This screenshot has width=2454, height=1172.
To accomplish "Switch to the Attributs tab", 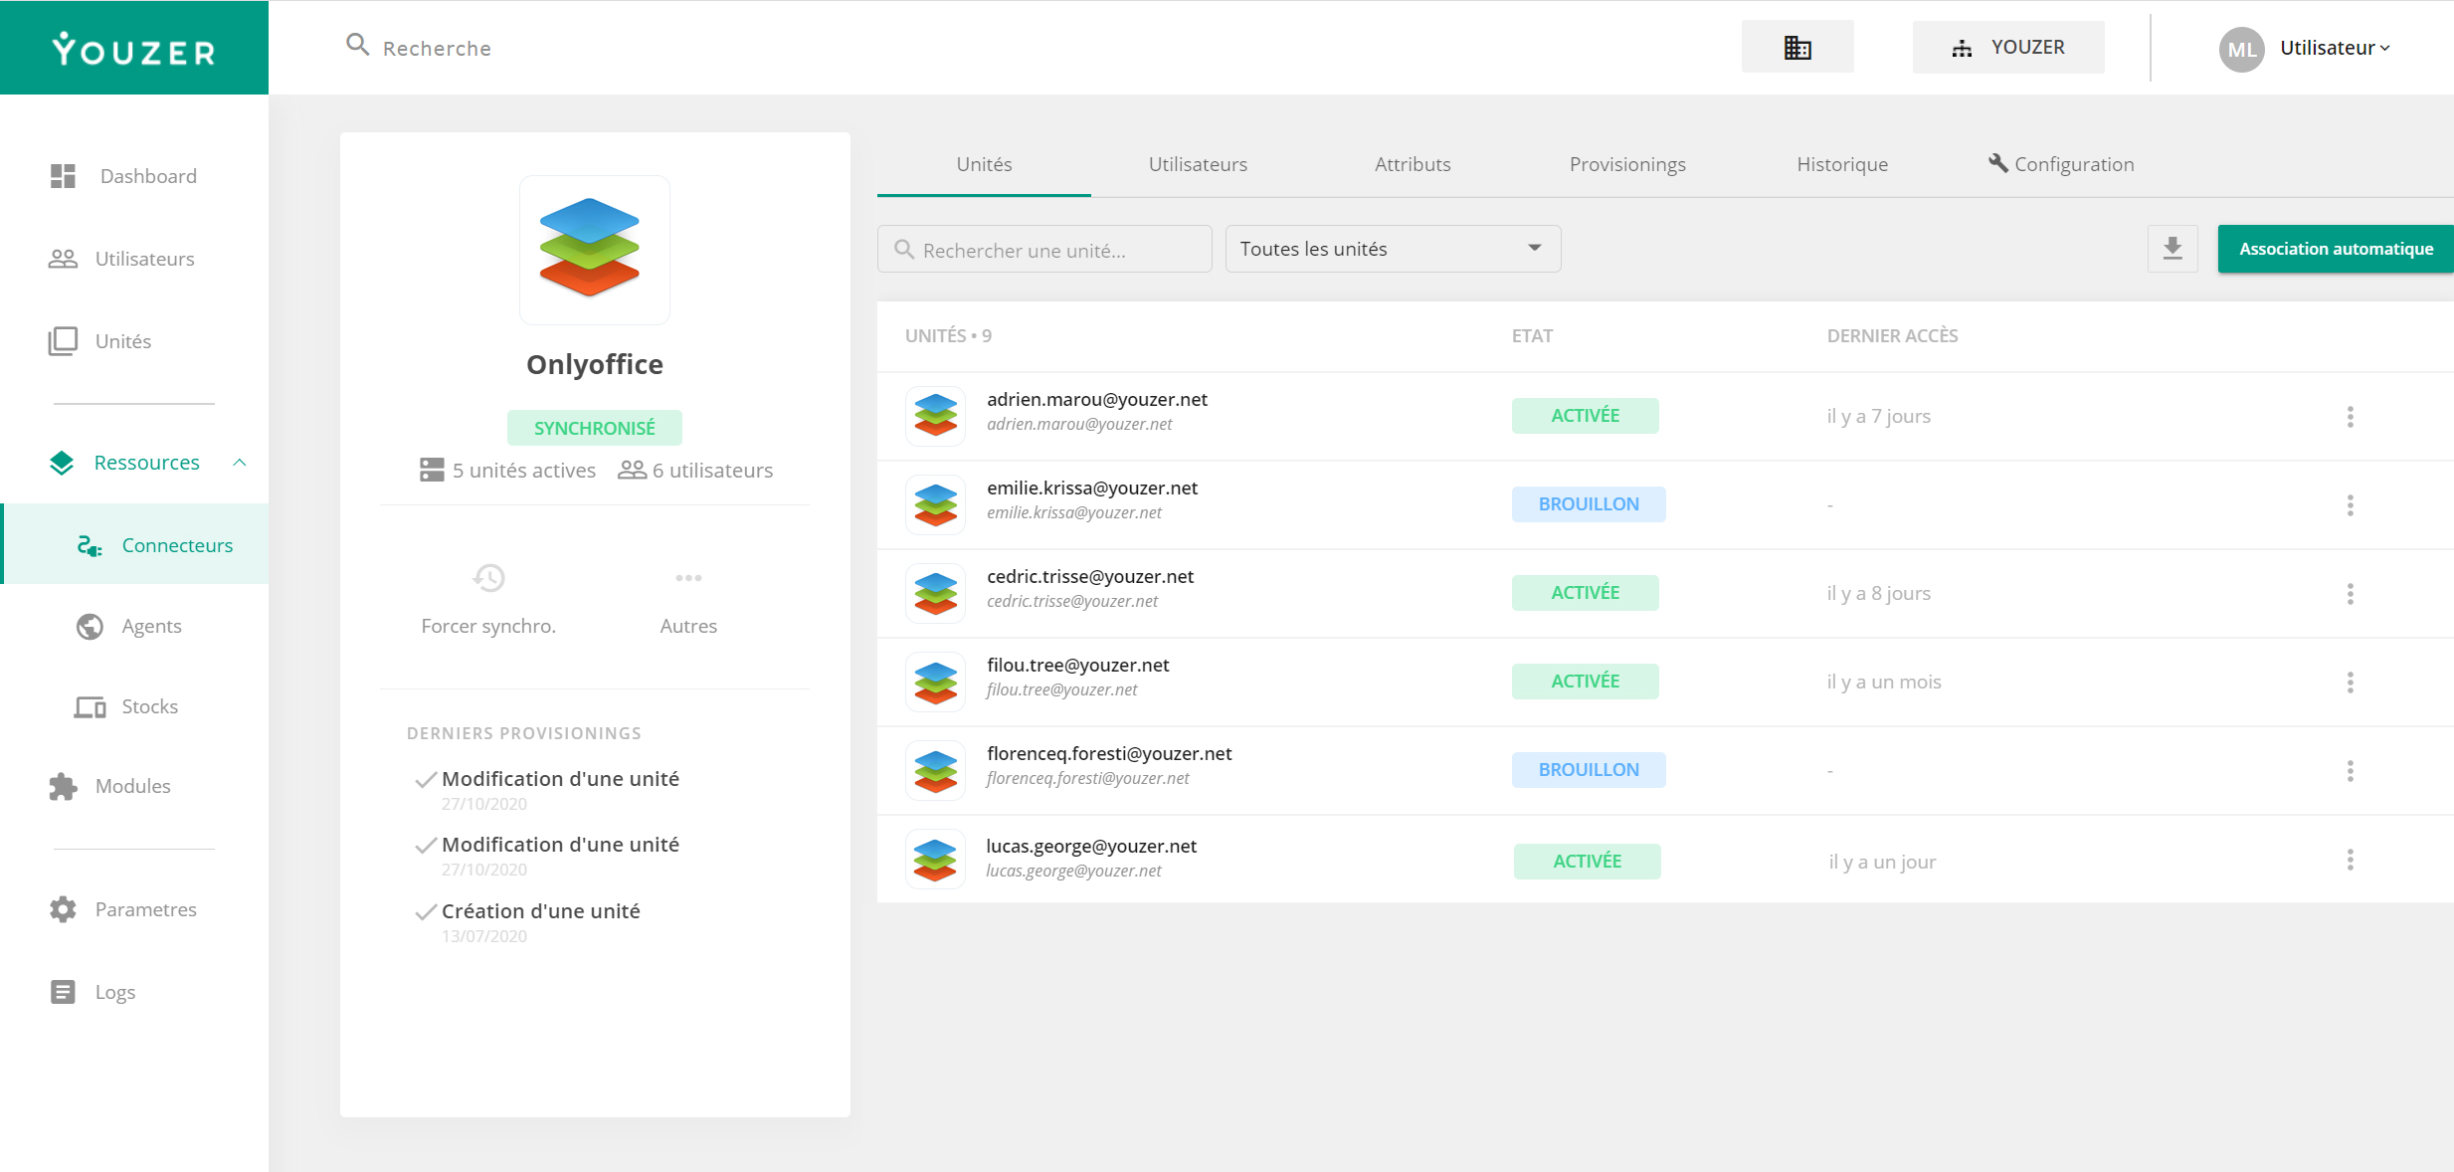I will [1413, 164].
